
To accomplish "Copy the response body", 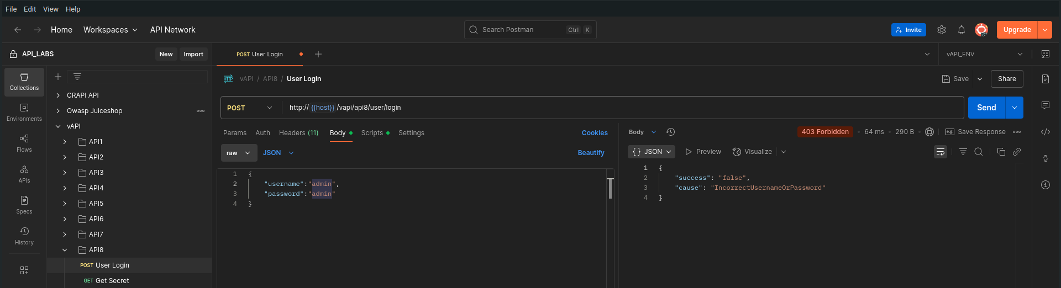I will (x=1001, y=152).
